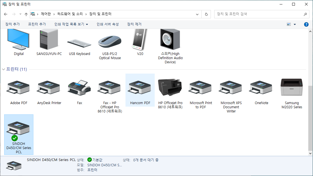
Task: Select the Microsoft Print to PDF icon
Action: click(x=201, y=87)
